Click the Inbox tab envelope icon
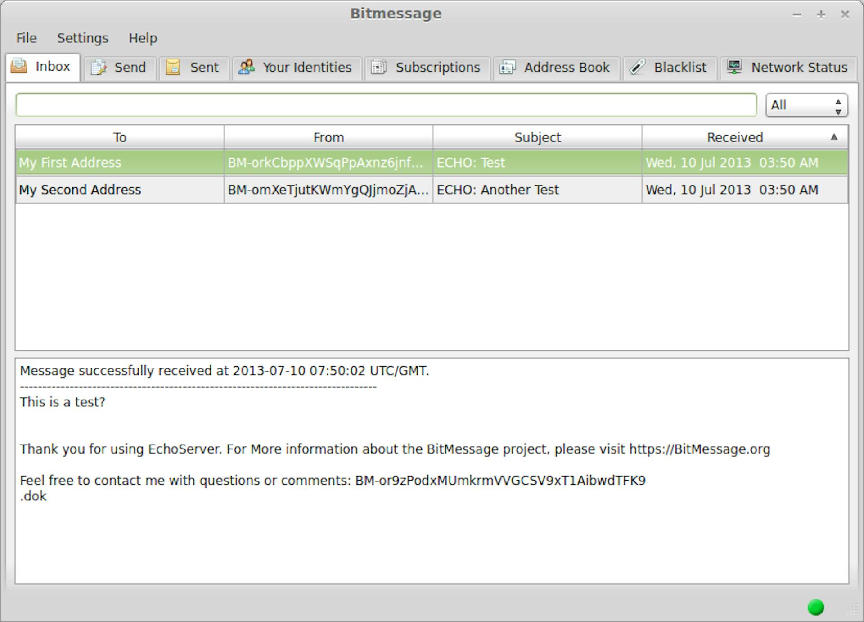864x622 pixels. coord(19,66)
